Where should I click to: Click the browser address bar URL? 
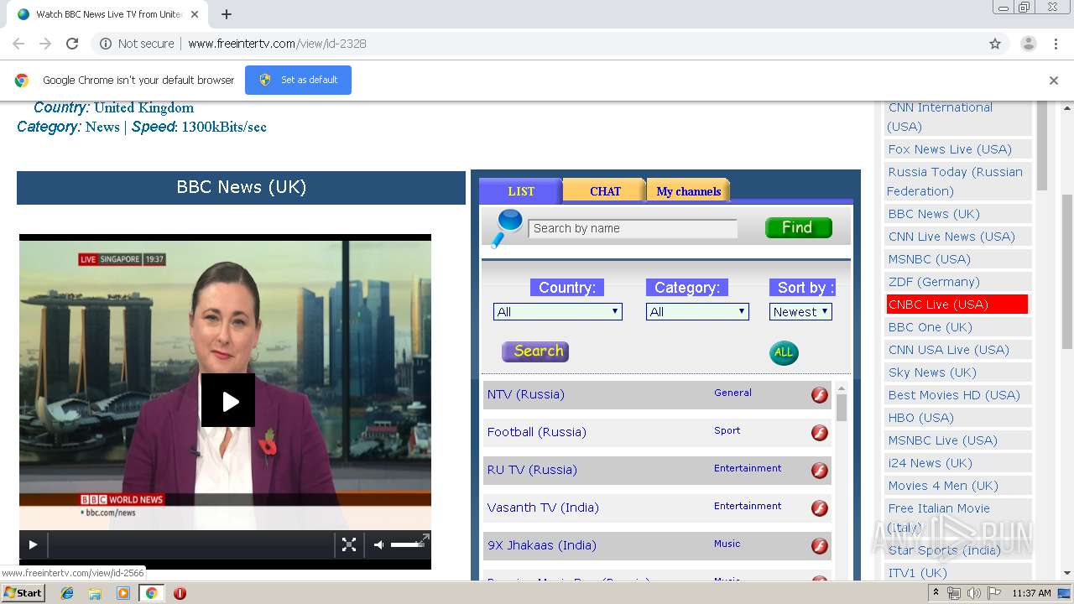pyautogui.click(x=277, y=44)
